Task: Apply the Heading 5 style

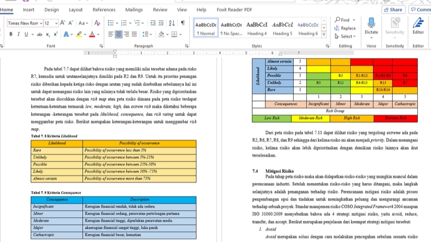Action: point(282,28)
